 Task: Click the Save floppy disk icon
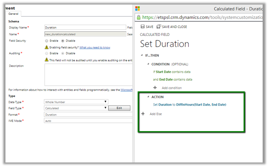pos(142,26)
